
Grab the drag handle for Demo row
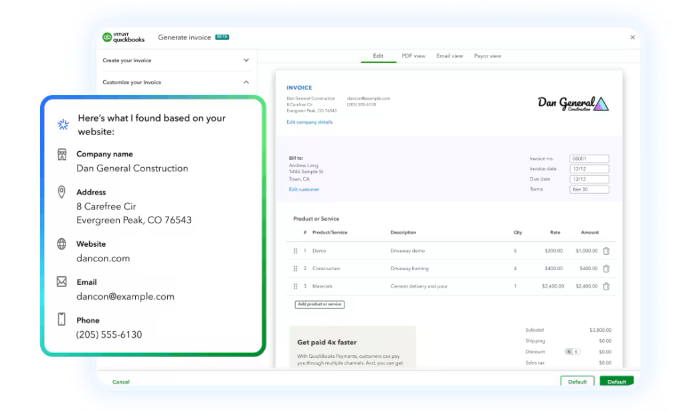(x=295, y=251)
